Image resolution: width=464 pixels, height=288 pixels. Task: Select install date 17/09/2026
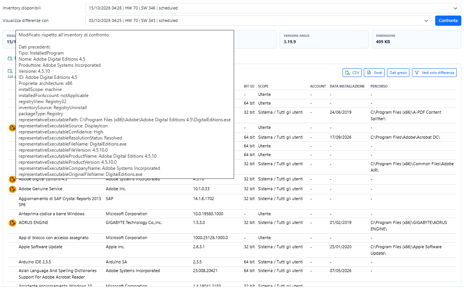tap(341, 137)
